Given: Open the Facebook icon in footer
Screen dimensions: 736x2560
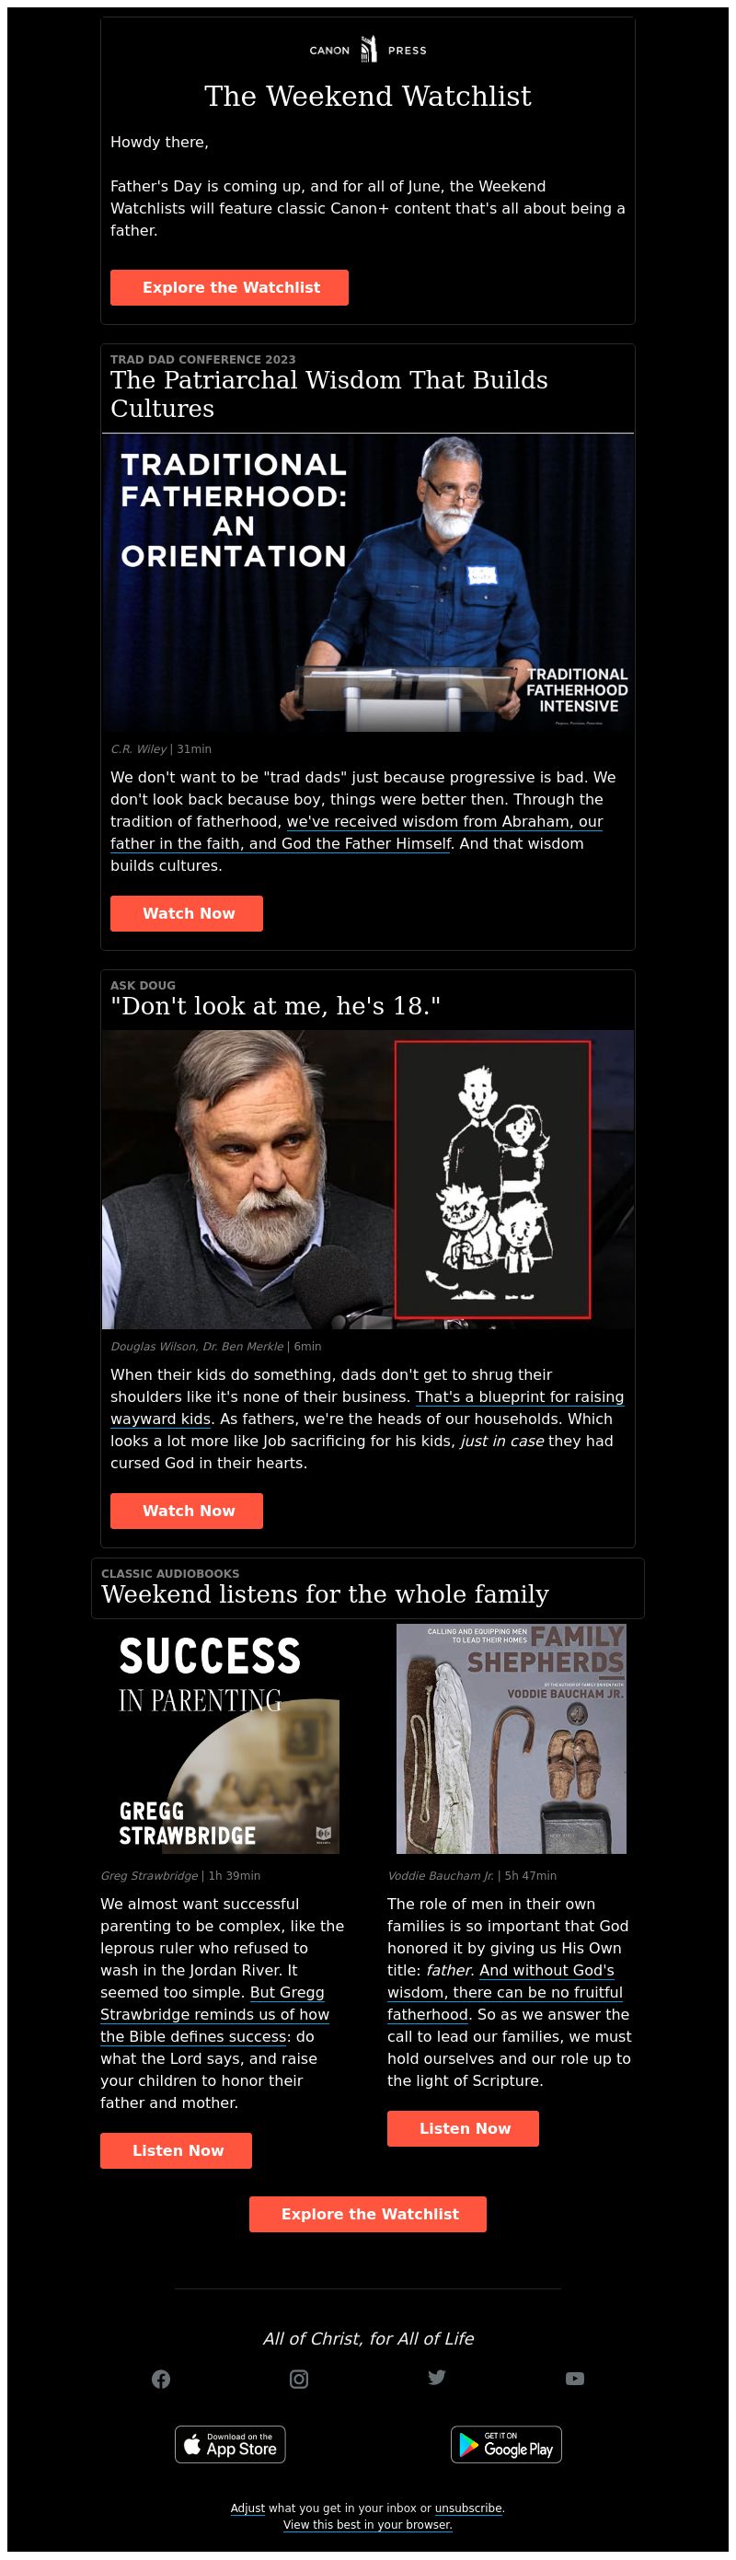Looking at the screenshot, I should 161,2378.
